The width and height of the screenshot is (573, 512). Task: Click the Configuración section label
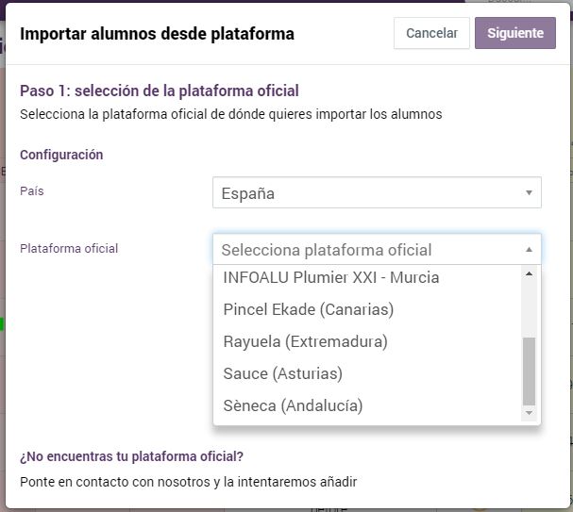click(61, 155)
